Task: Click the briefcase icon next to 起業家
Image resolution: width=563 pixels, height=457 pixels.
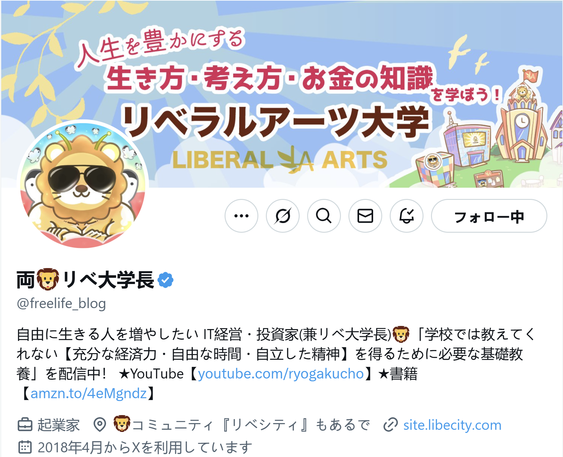Action: 25,425
